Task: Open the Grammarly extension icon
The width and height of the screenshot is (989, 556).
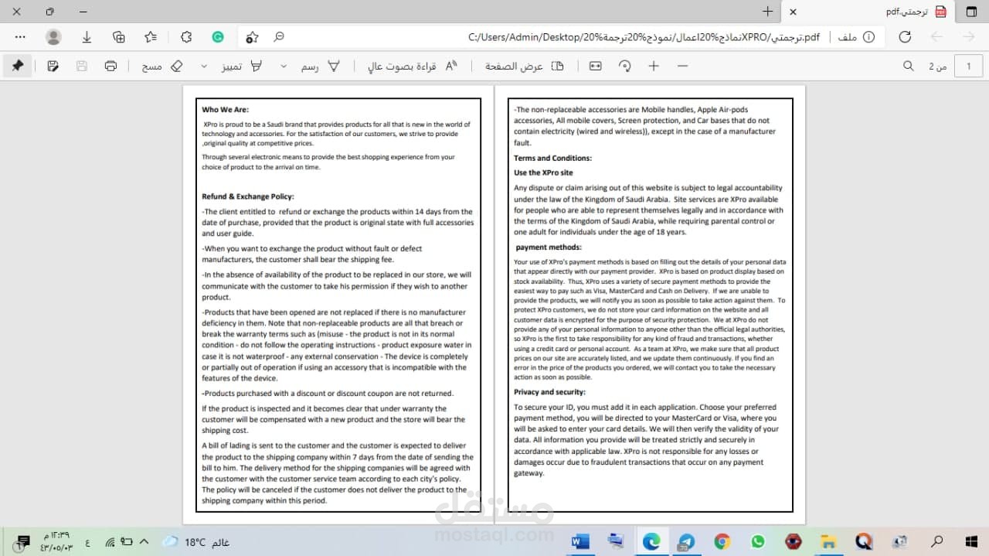Action: point(218,37)
